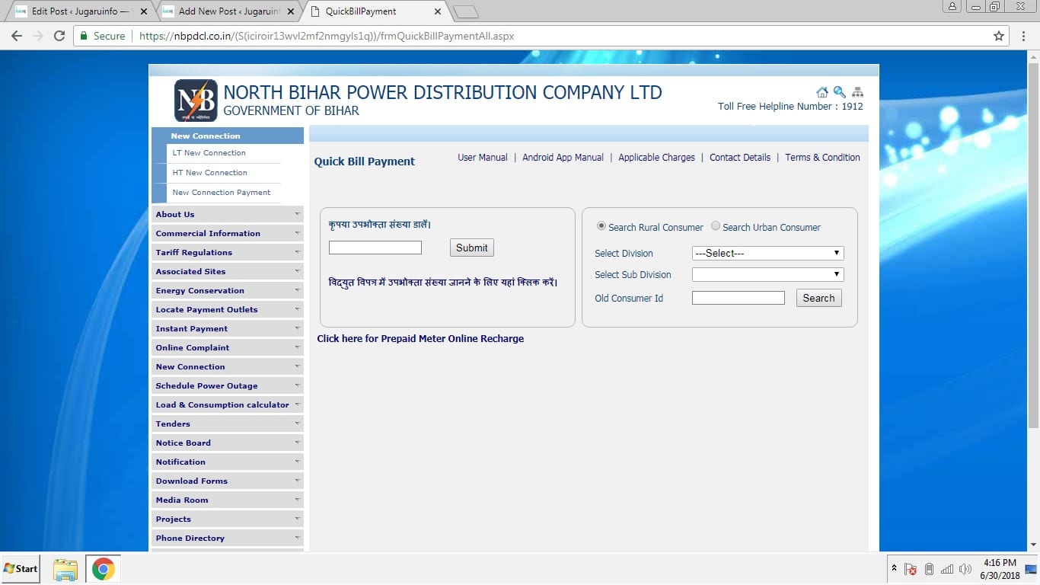
Task: Open Media Room sidebar menu
Action: click(x=227, y=500)
